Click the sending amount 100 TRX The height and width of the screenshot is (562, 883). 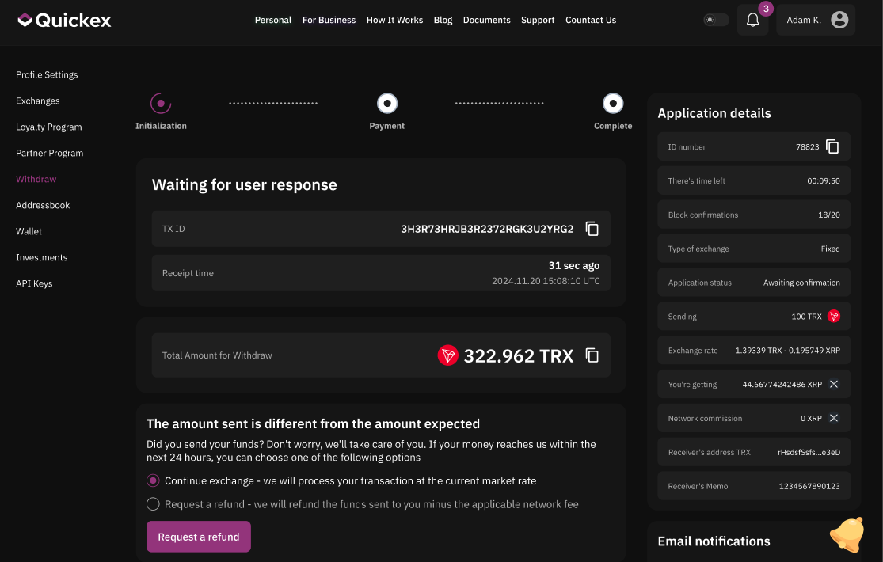(x=806, y=317)
